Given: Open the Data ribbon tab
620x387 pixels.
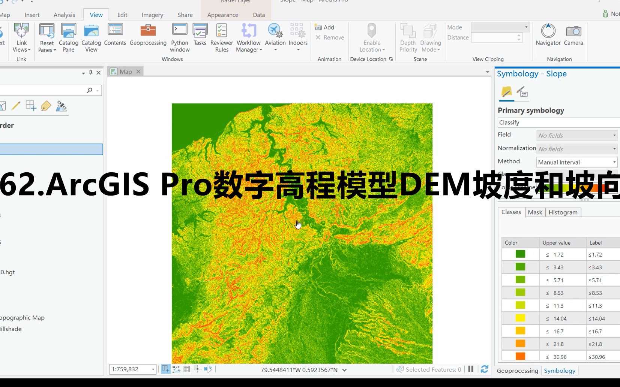Looking at the screenshot, I should [x=259, y=15].
